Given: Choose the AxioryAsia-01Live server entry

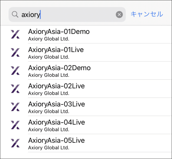Looking at the screenshot, I should point(56,50).
